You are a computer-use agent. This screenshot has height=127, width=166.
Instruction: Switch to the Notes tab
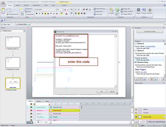[47, 101]
